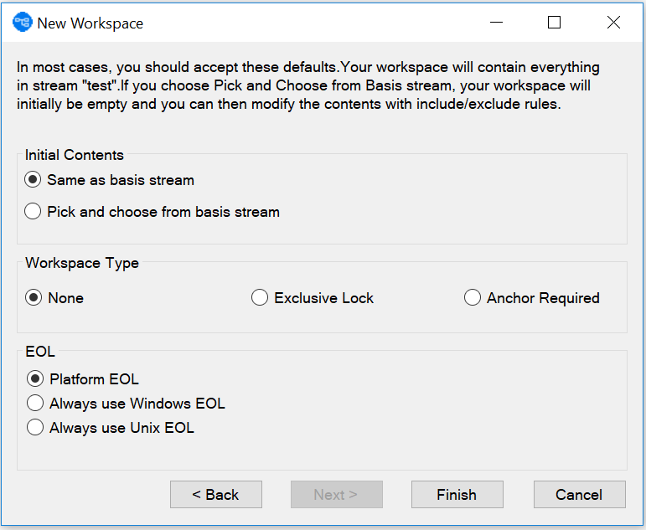Enable Exclusive Lock workspace type
Image resolution: width=646 pixels, height=530 pixels.
pos(260,298)
